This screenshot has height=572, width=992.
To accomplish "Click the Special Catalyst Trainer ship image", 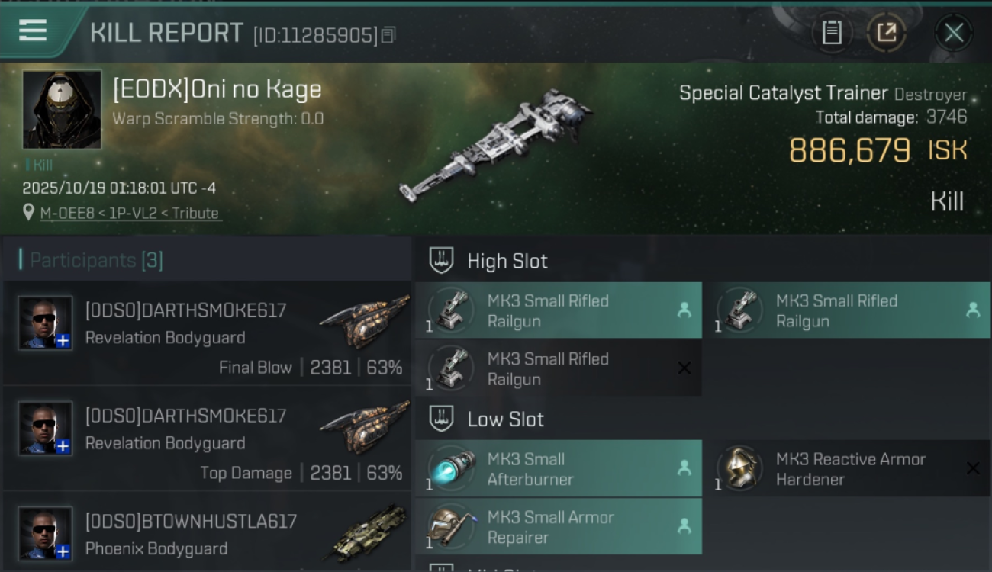I will coord(496,145).
